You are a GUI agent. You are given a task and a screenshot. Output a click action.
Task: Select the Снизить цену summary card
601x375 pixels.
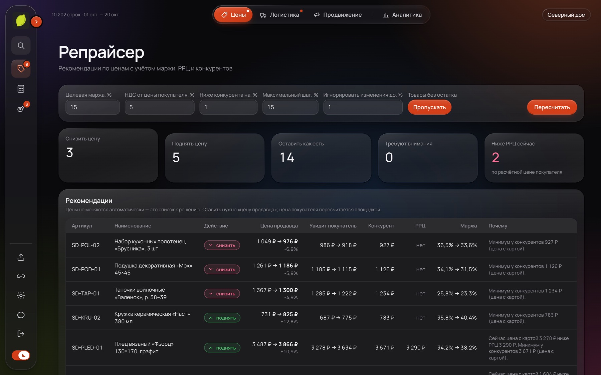coord(108,155)
